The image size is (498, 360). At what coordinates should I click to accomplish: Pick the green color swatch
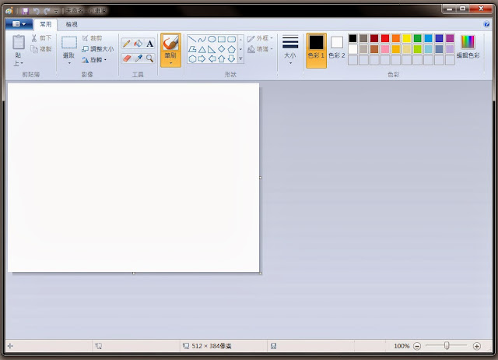417,38
